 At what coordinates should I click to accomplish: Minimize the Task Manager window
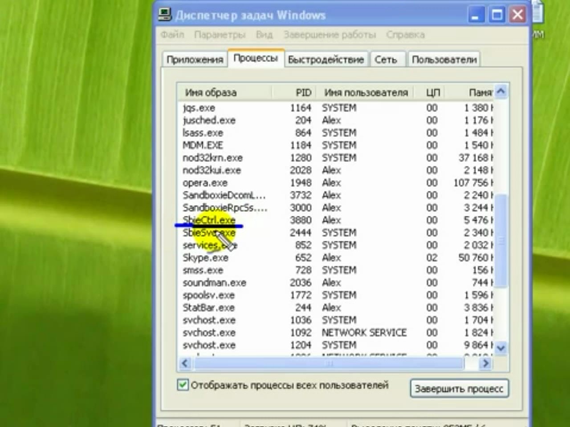click(x=475, y=15)
